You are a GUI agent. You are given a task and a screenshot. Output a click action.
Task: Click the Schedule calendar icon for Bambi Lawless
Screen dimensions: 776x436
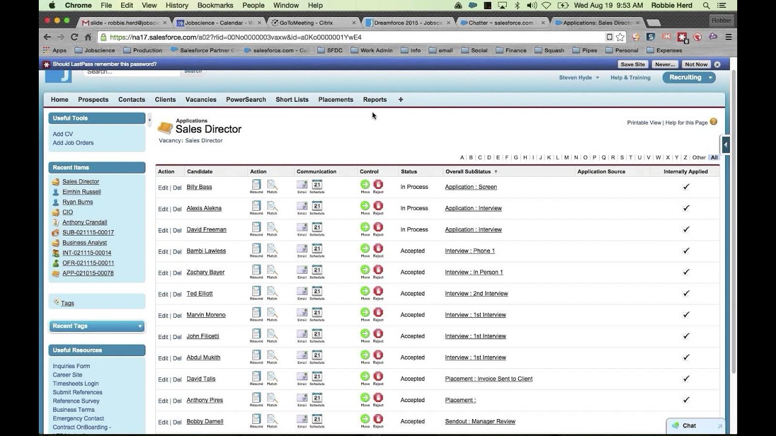coord(317,248)
